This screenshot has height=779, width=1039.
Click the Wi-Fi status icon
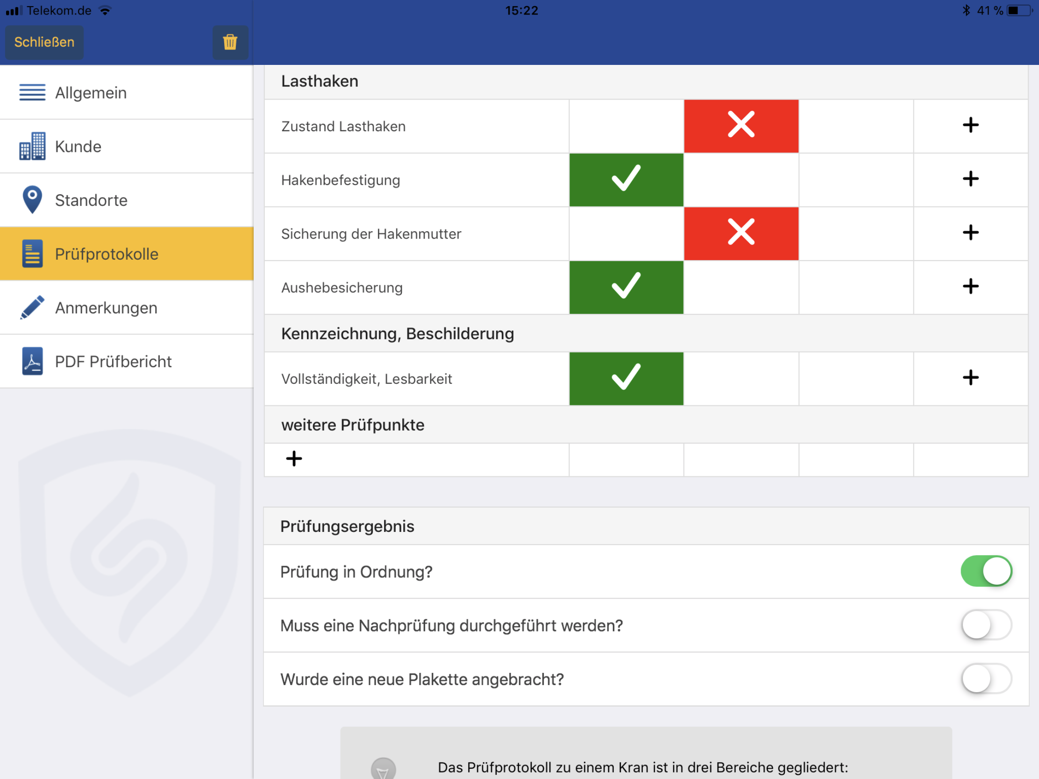click(105, 10)
